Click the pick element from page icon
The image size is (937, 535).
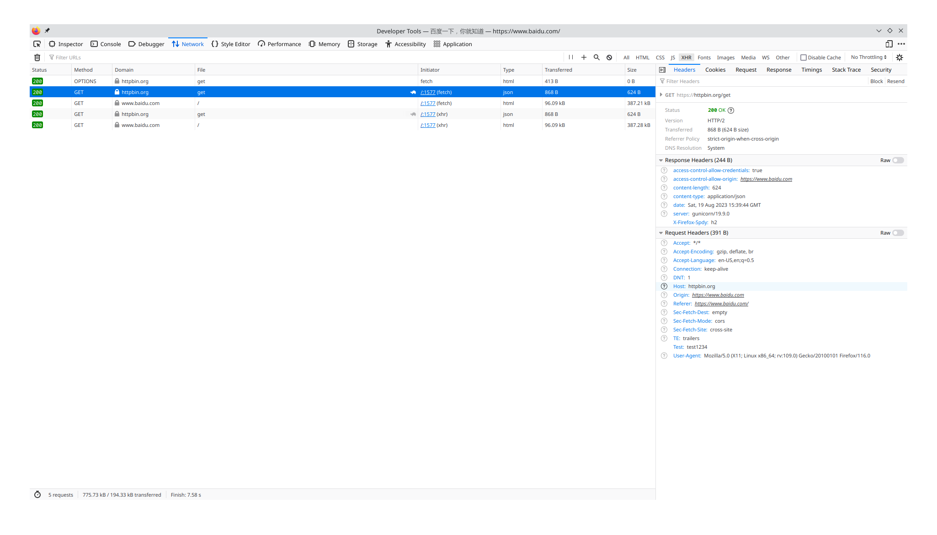click(37, 44)
